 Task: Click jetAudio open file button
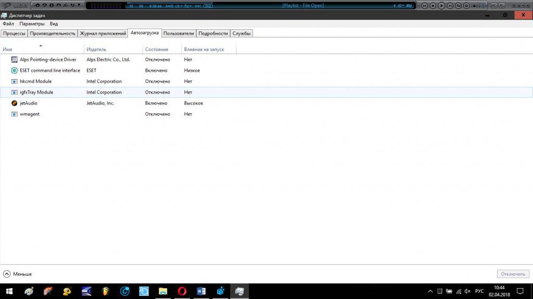[458, 5]
